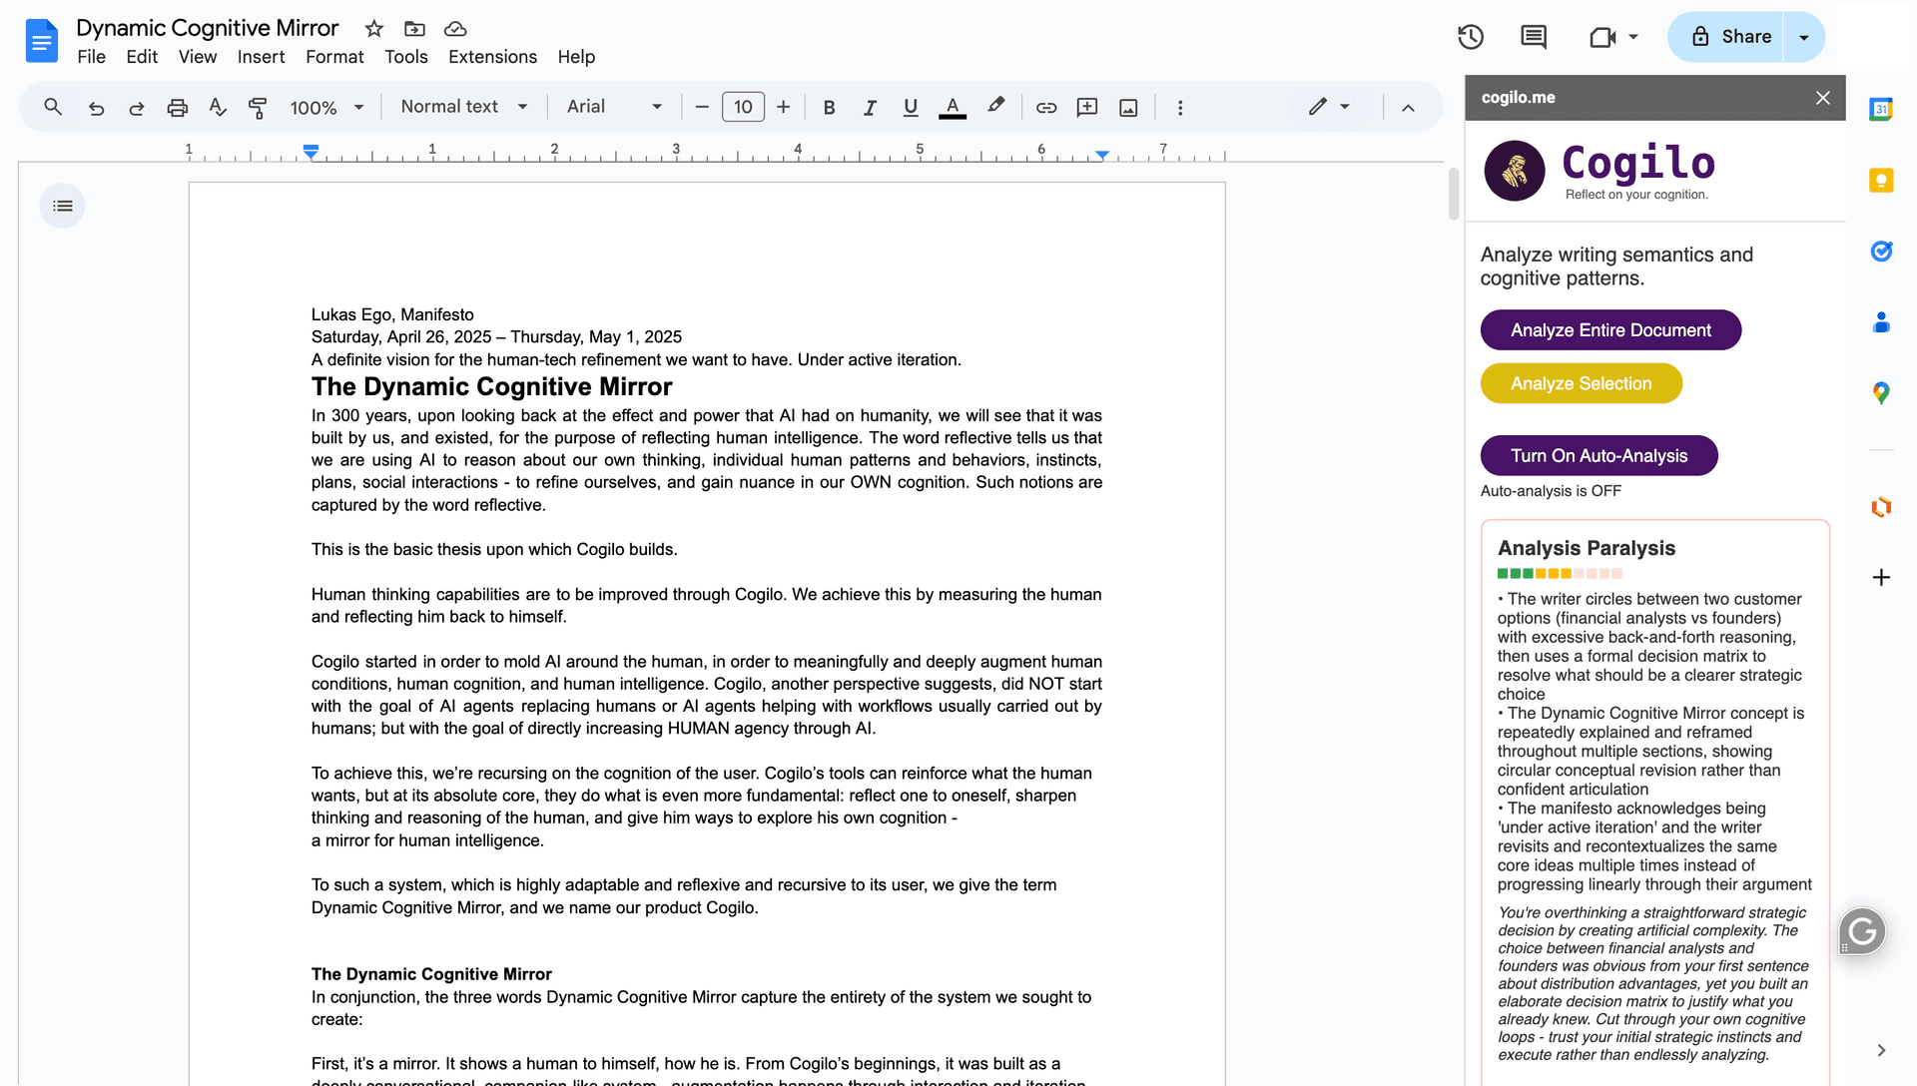
Task: Click the document vertical scrollbar
Action: (1454, 195)
